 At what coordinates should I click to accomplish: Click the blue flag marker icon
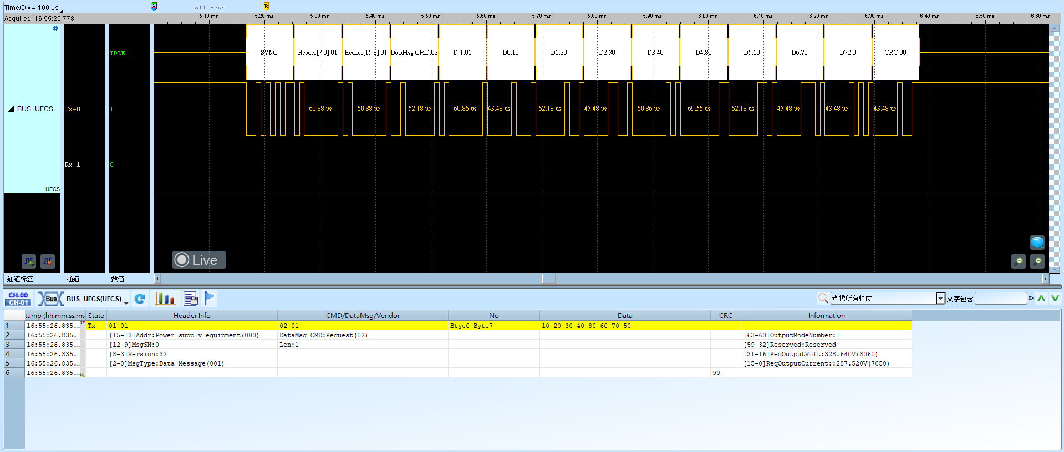[x=210, y=298]
